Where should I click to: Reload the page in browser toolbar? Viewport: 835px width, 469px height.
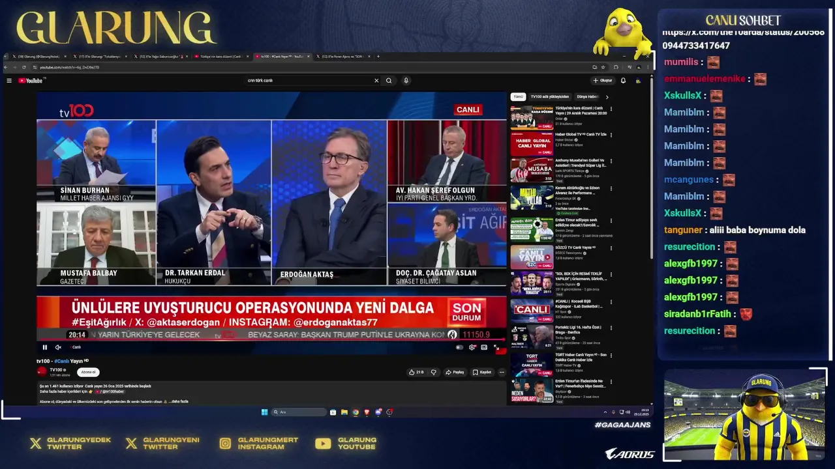[x=24, y=67]
